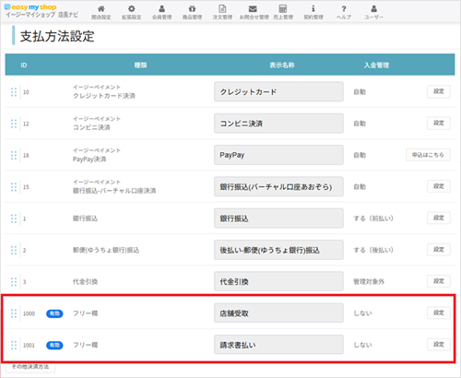Grab the drag handle of row ID 2

pyautogui.click(x=14, y=250)
